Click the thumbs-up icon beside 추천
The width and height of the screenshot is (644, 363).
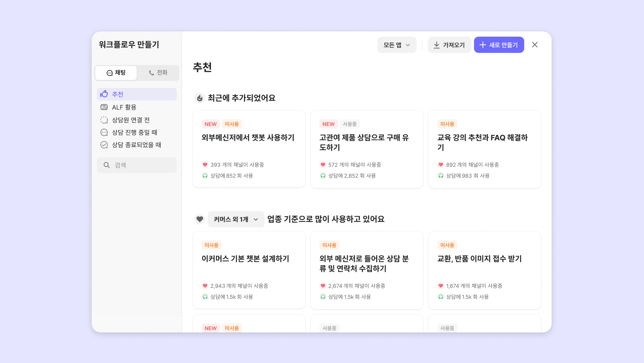[x=104, y=94]
